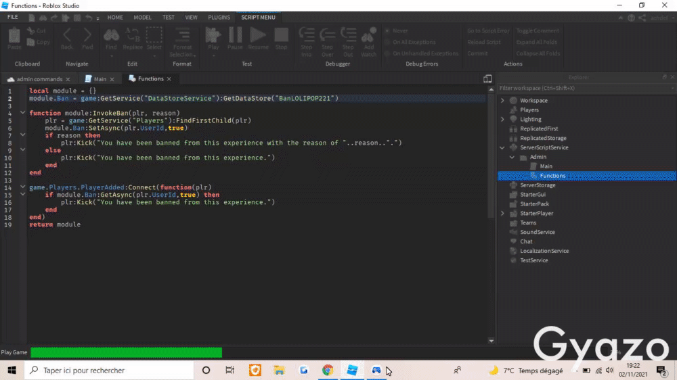Select ReplicatedStorage in the Explorer
The width and height of the screenshot is (677, 380).
543,138
